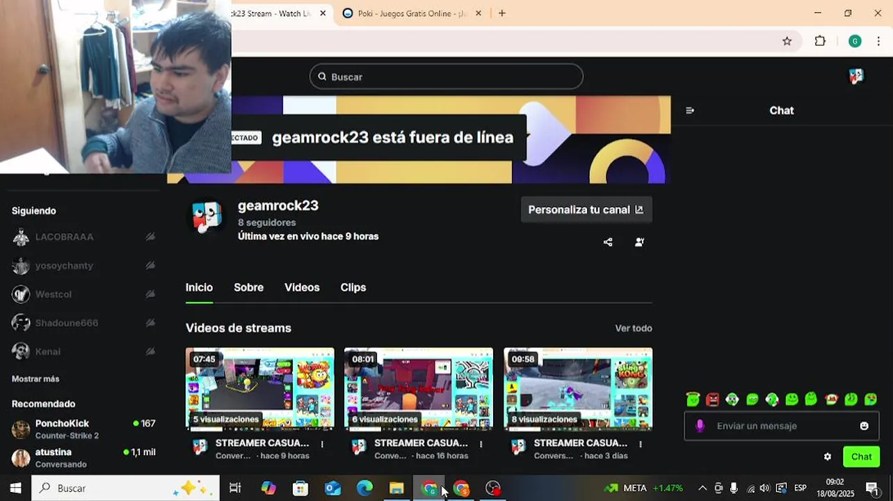This screenshot has height=501, width=893.
Task: Toggle the volume speaker icon in the tray
Action: [765, 488]
